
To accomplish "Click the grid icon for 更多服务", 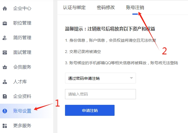I will click(x=5, y=126).
